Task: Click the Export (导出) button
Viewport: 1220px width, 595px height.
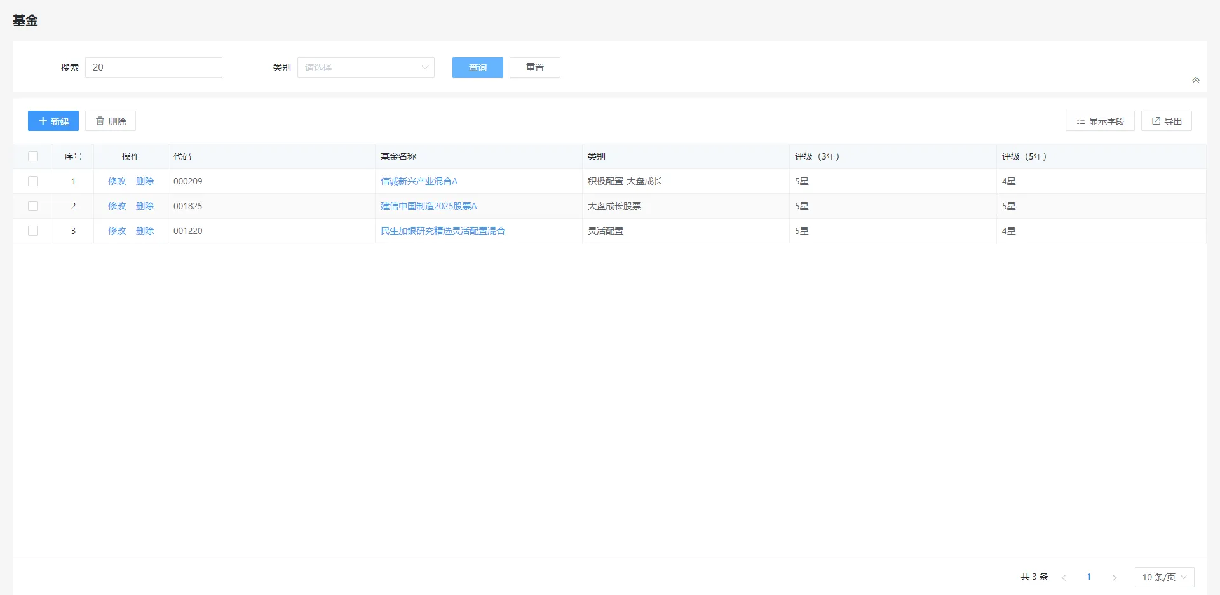Action: click(1167, 121)
